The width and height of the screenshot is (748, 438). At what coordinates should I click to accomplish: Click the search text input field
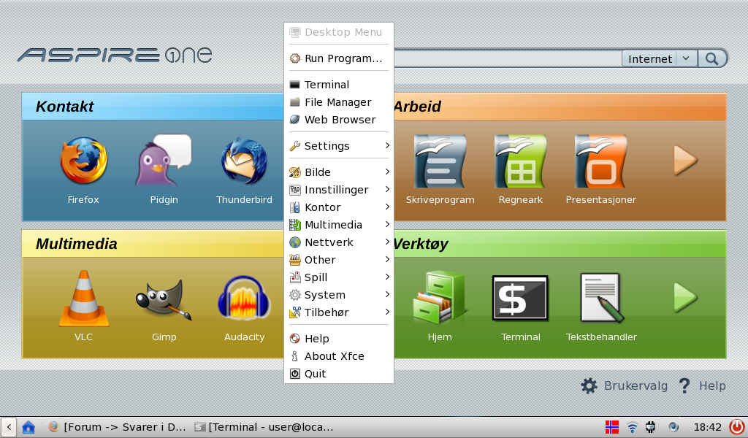(x=507, y=58)
